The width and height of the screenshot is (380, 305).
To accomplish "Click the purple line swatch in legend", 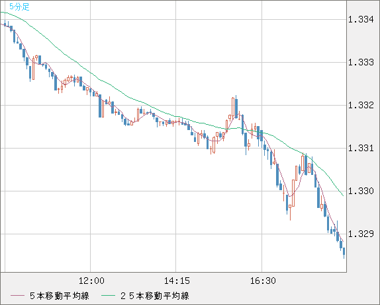I will [17, 296].
